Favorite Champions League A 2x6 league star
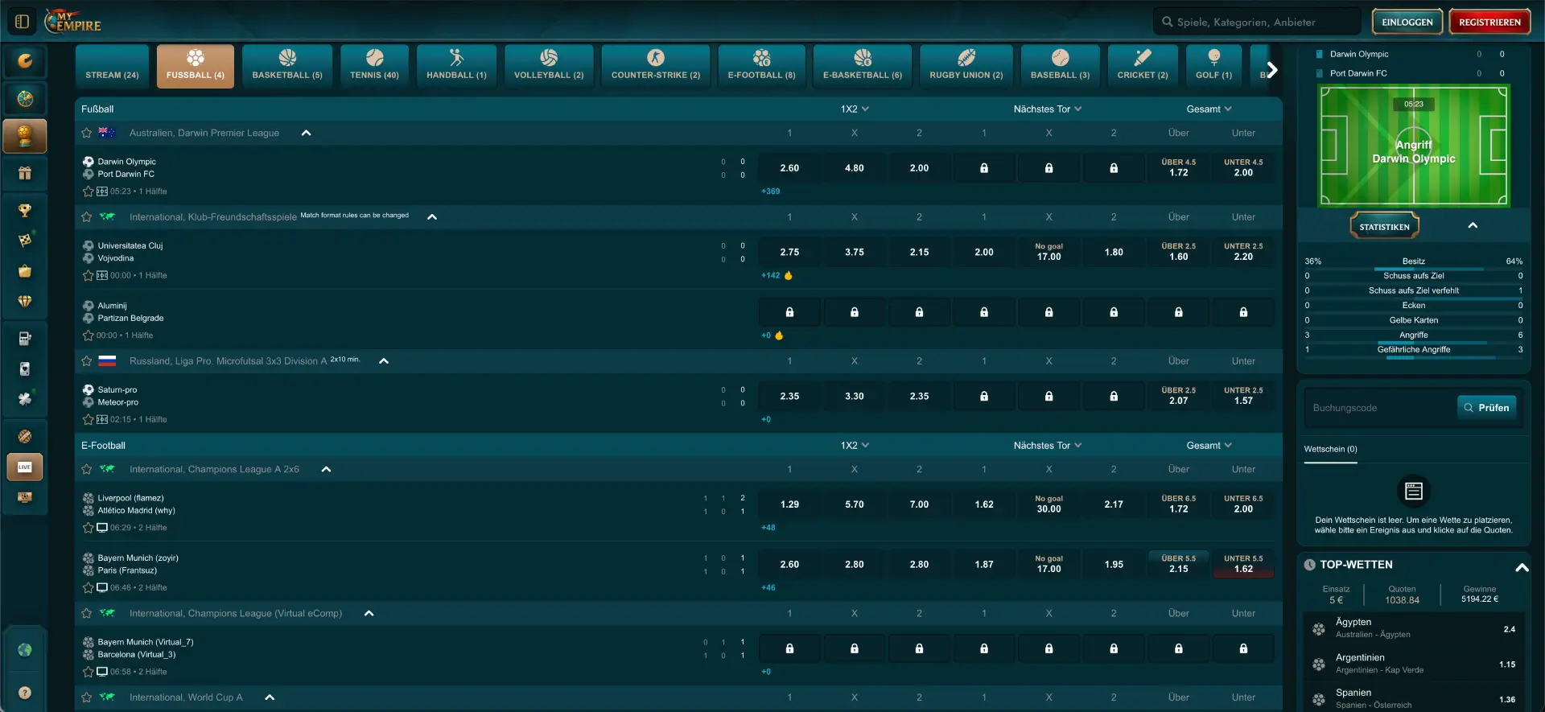Viewport: 1545px width, 712px height. [87, 469]
